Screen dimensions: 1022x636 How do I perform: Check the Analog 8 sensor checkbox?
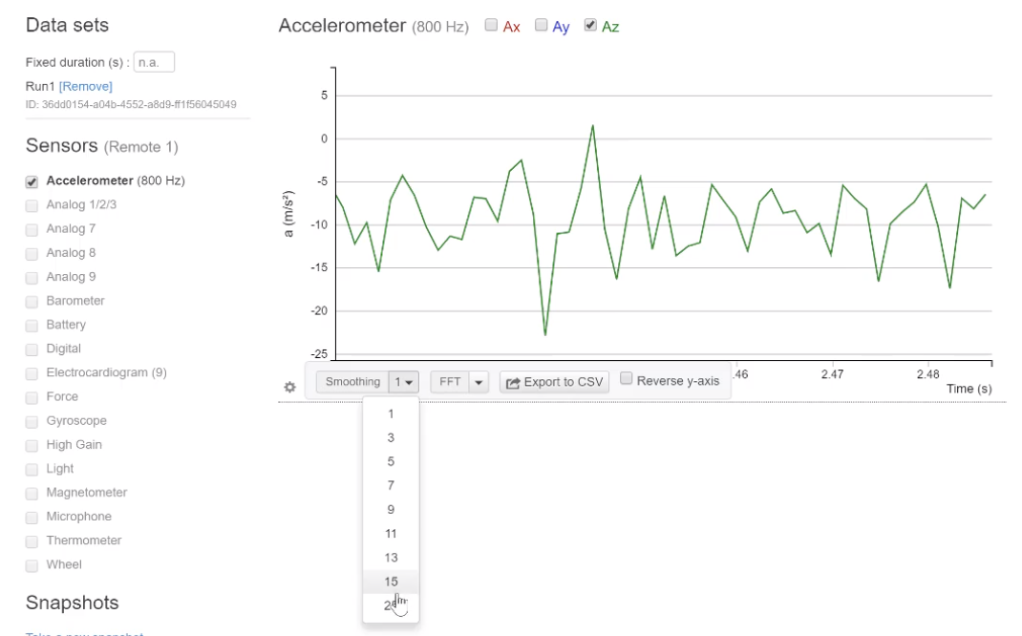[32, 253]
